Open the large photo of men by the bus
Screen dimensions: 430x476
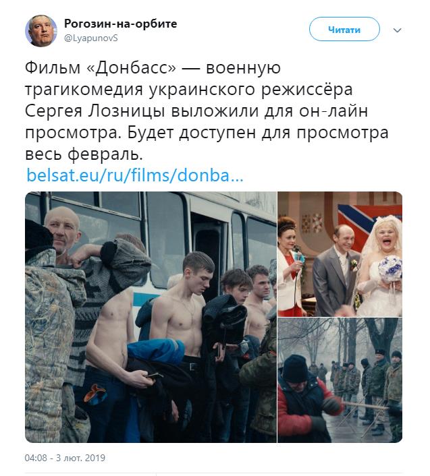point(151,317)
